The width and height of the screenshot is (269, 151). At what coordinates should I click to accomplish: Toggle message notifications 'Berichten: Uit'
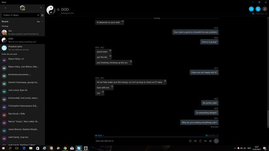[x=212, y=135]
